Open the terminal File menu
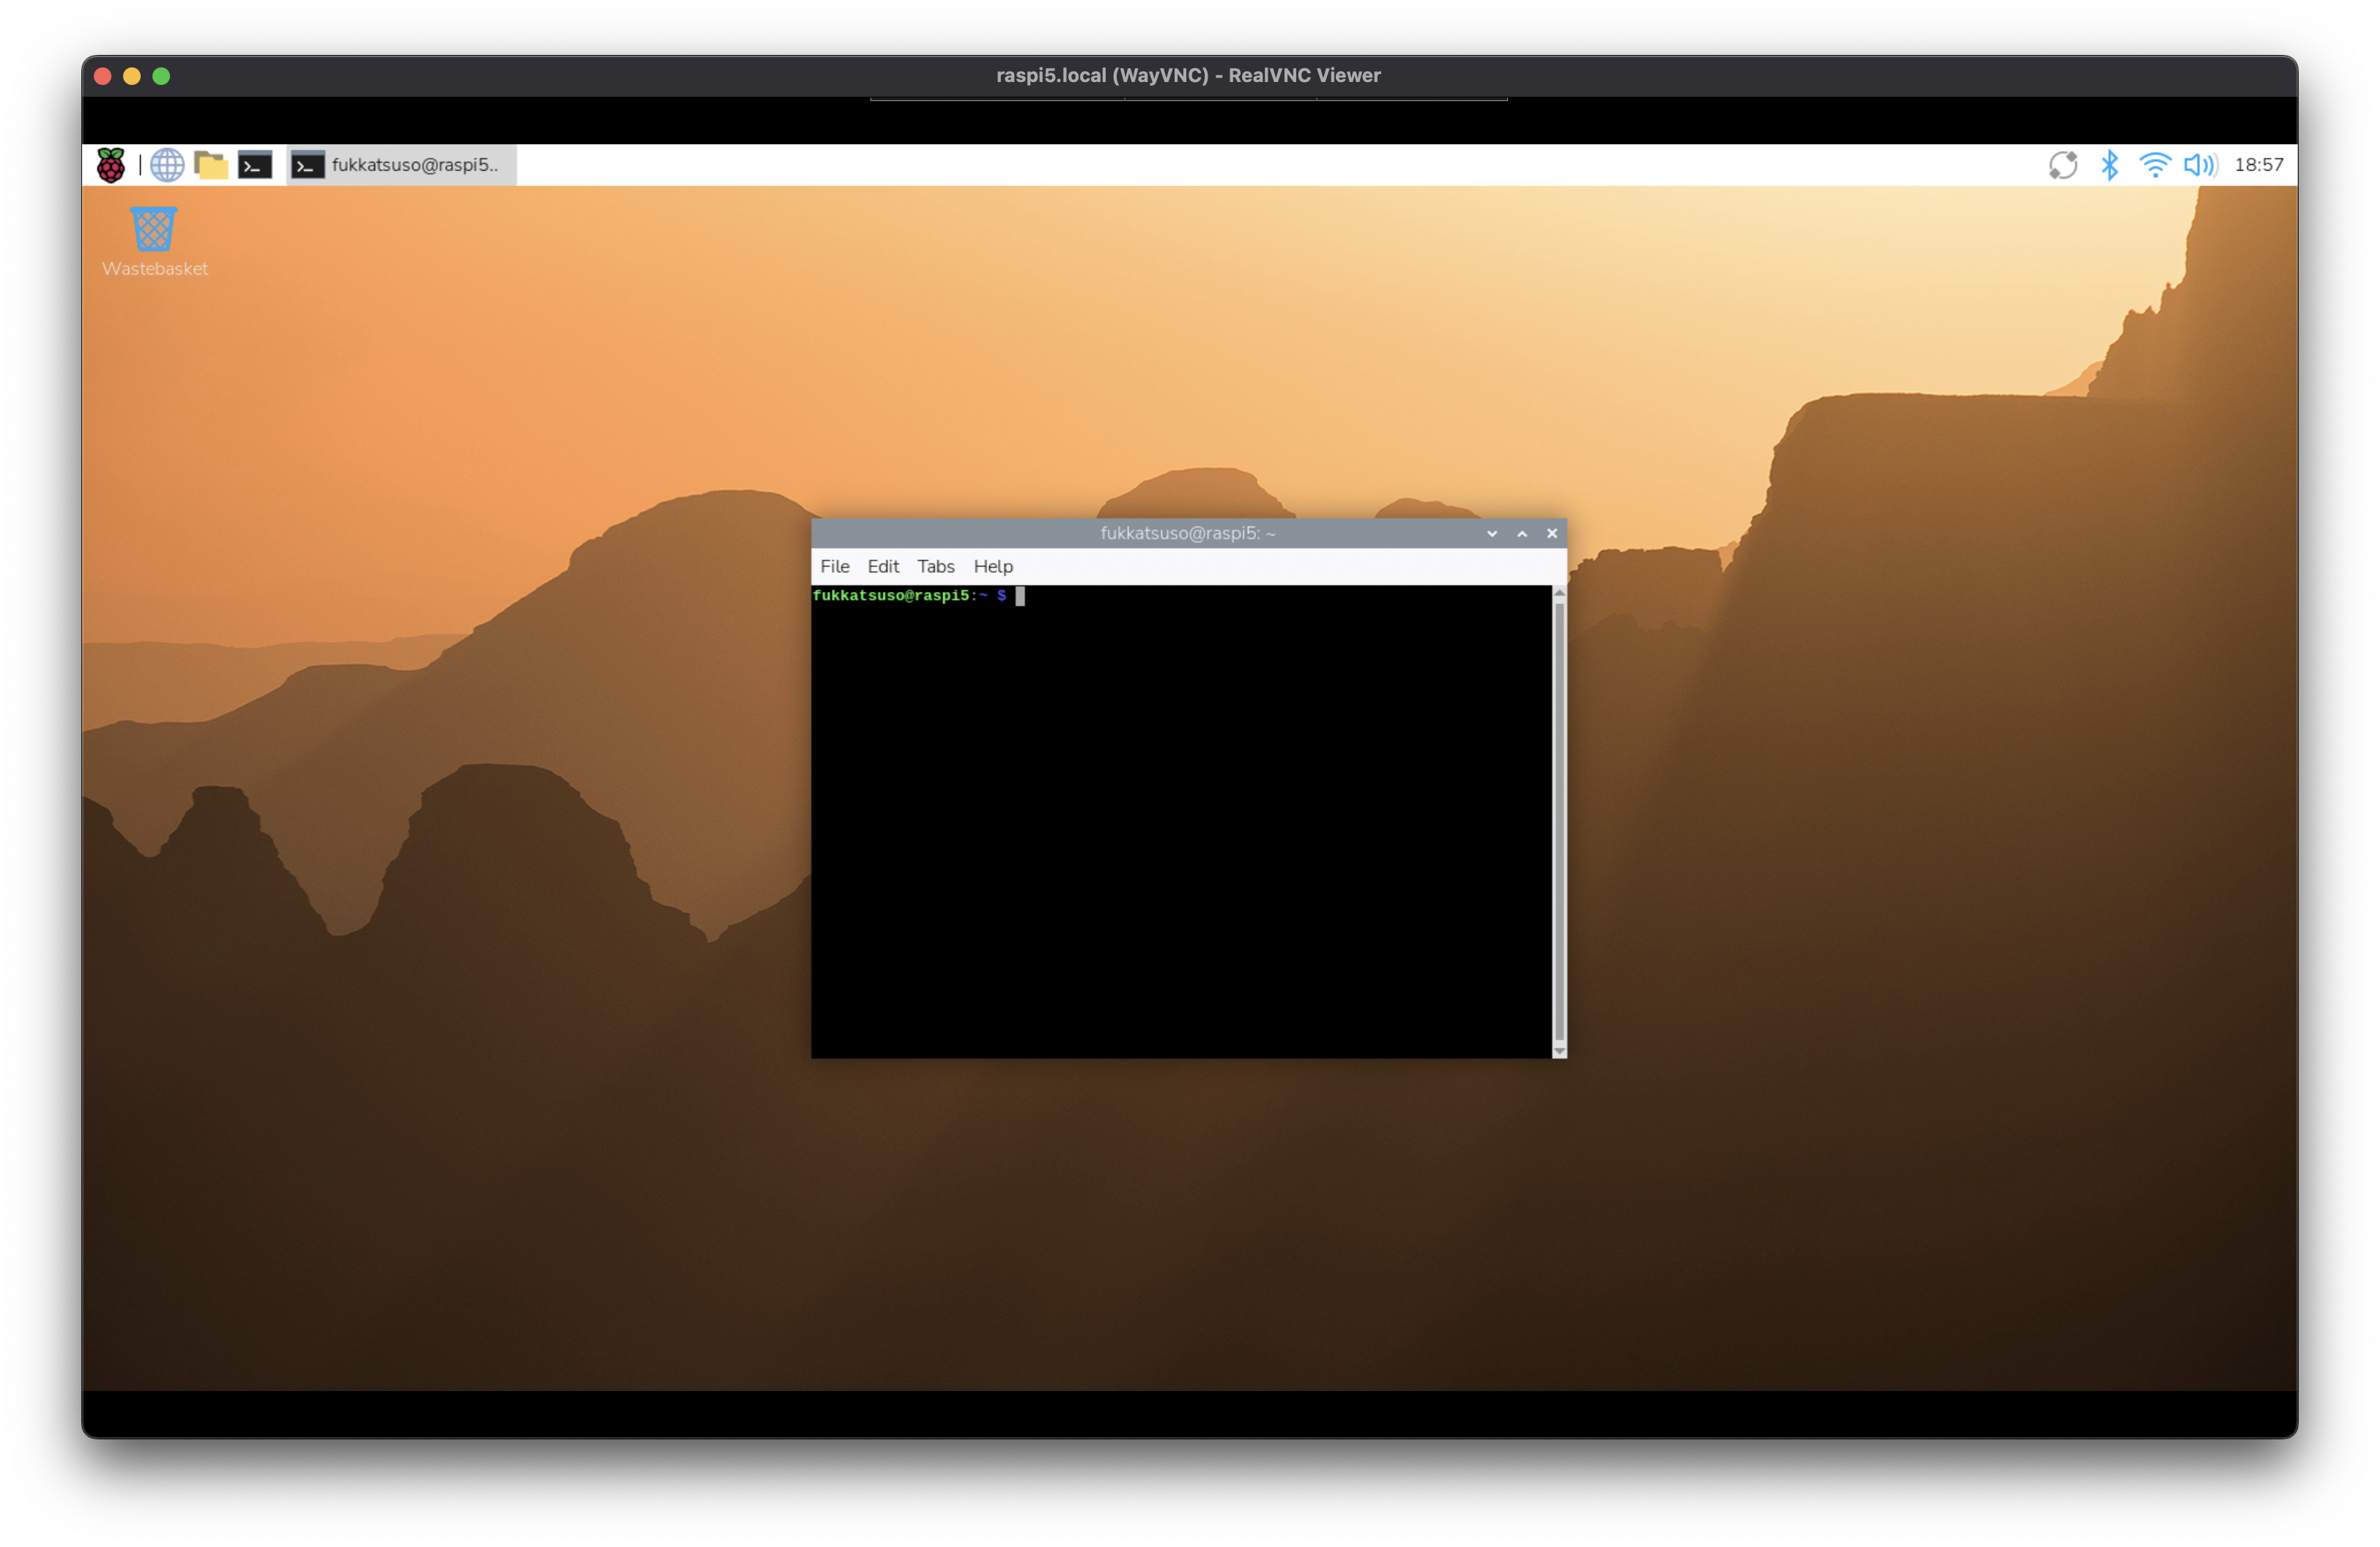The height and width of the screenshot is (1547, 2380). click(834, 567)
